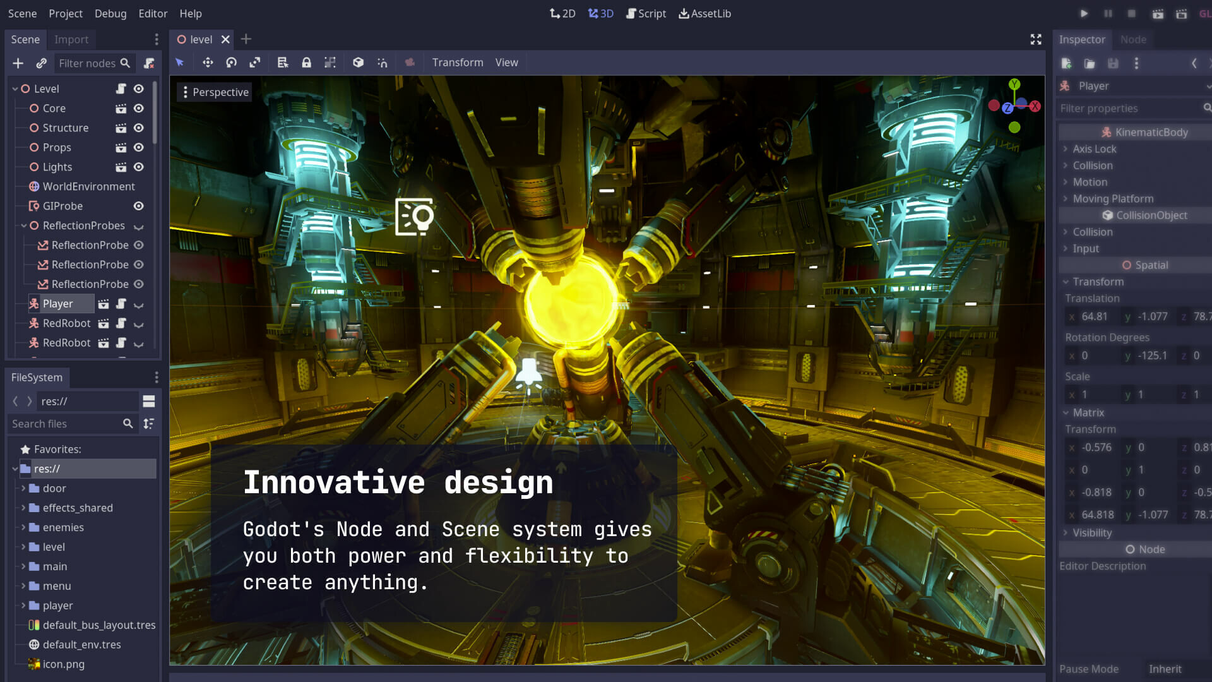Toggle visibility of the GIProbe node

[138, 206]
